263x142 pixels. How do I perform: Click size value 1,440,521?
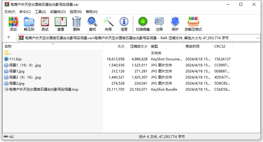[x=117, y=77]
